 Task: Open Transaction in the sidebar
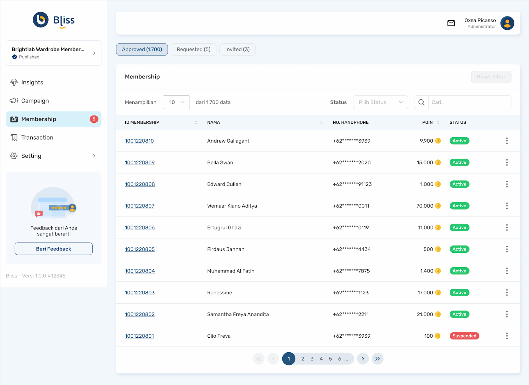coord(54,138)
